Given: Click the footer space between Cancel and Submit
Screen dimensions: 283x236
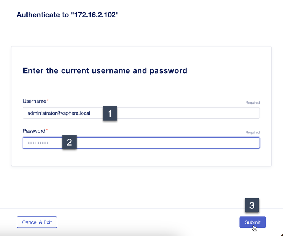Looking at the screenshot, I should pyautogui.click(x=147, y=222).
